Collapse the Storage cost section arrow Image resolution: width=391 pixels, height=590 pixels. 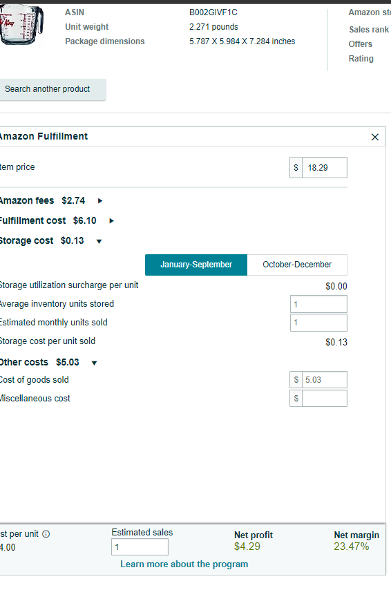click(x=99, y=241)
